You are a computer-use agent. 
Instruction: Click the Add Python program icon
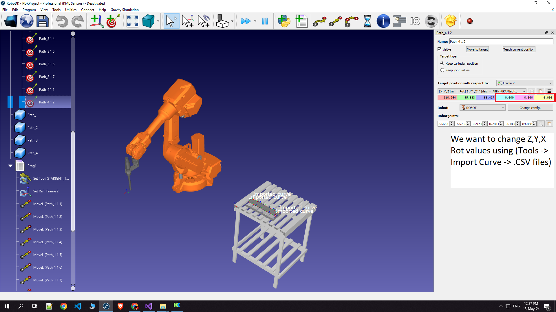284,21
